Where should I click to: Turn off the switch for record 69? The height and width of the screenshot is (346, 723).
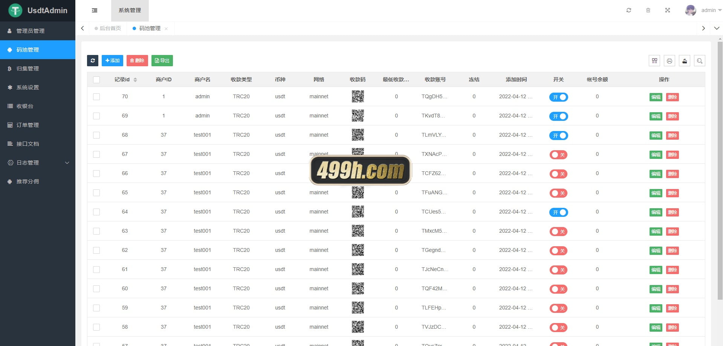click(558, 116)
